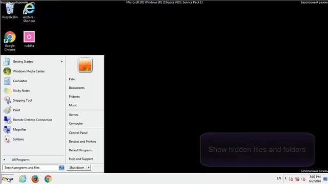Click the Snipping Tool scissors icon
Viewport: 328px width, 184px height.
coord(7,100)
